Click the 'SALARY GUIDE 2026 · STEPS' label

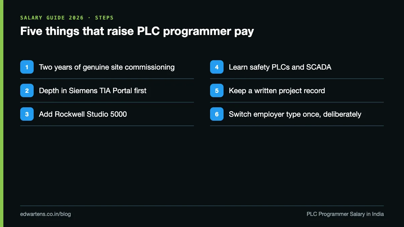(67, 17)
